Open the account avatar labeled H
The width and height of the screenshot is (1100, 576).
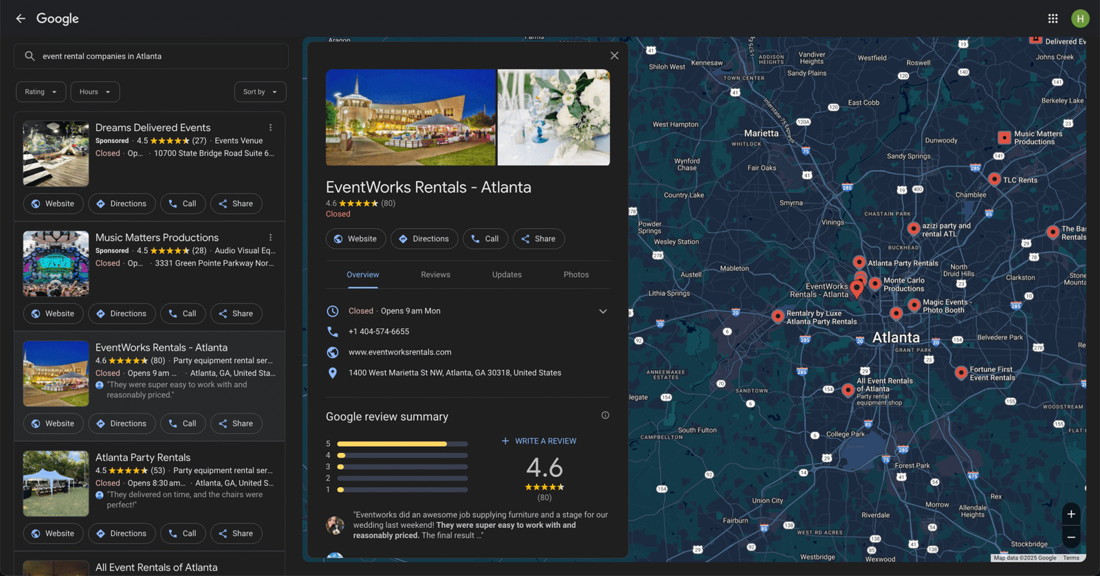[1080, 19]
